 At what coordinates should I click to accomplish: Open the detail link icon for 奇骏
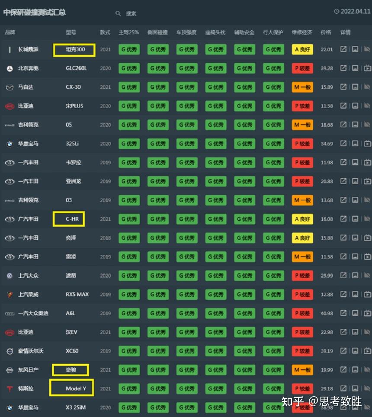343,370
